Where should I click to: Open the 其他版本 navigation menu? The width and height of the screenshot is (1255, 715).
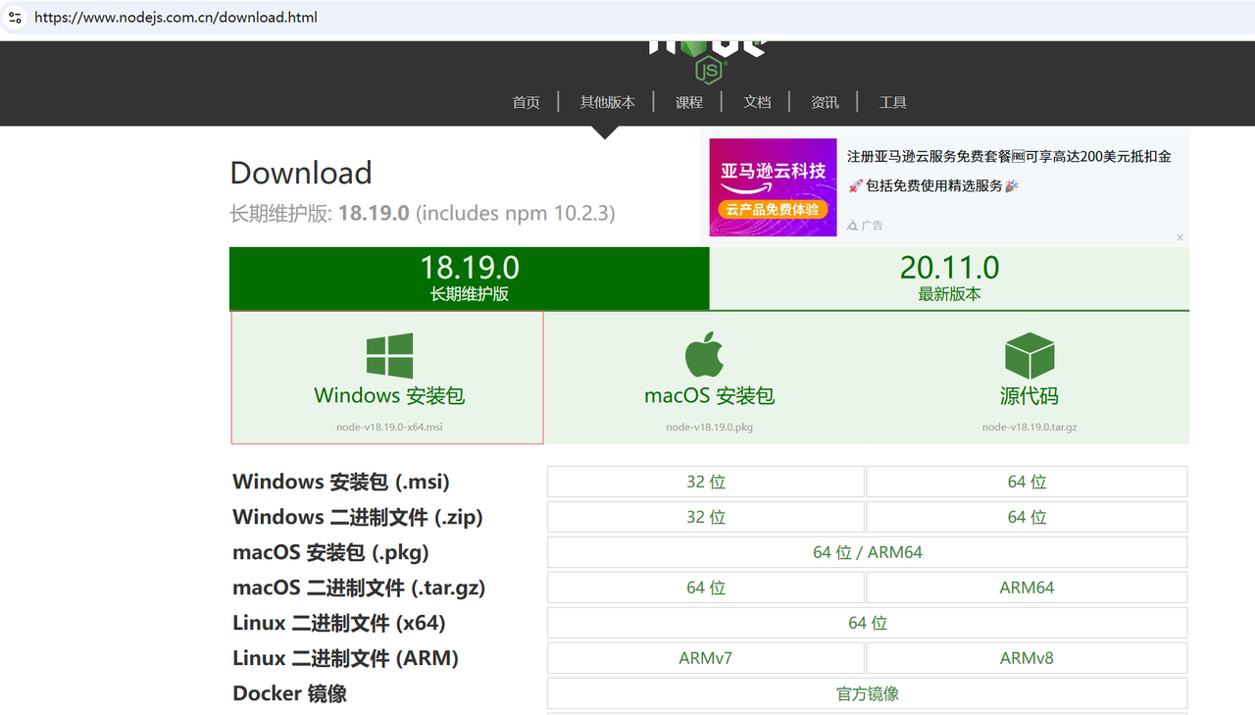tap(607, 102)
